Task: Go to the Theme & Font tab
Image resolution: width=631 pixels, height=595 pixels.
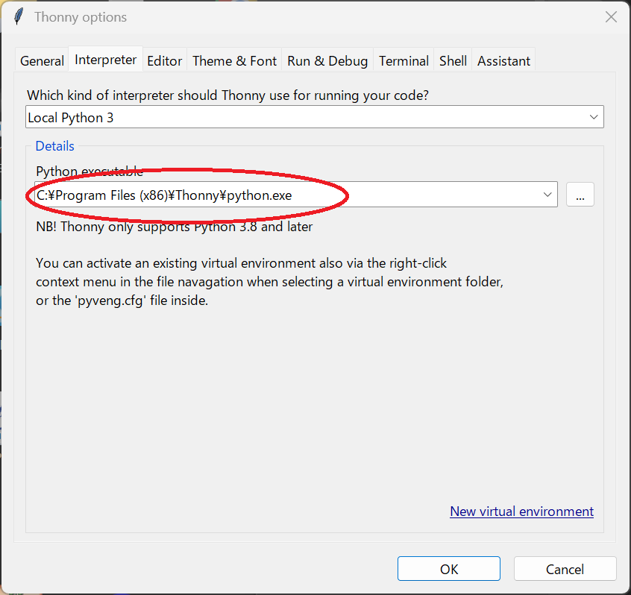Action: 235,60
